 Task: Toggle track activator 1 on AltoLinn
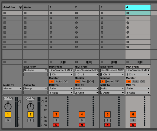pyautogui.click(x=8, y=114)
